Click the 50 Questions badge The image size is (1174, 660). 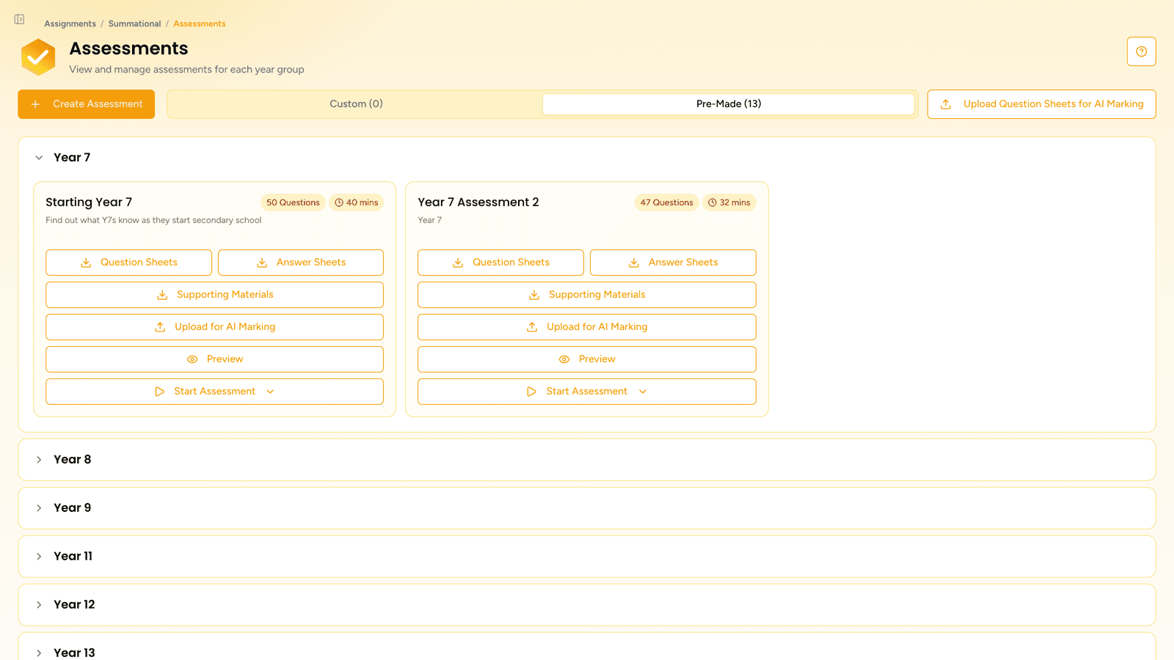pyautogui.click(x=293, y=202)
